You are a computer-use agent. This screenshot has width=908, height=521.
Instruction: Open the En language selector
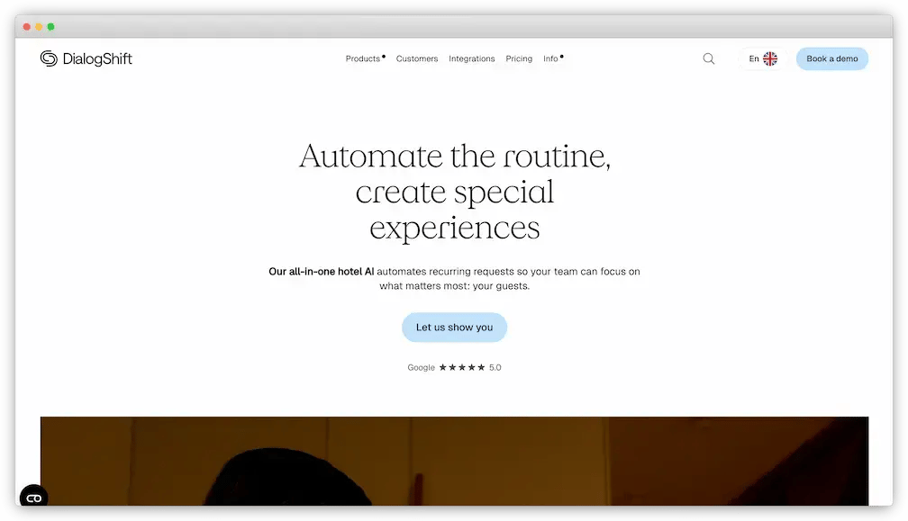763,58
